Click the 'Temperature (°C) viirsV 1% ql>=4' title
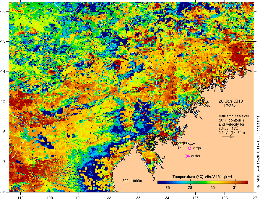Viewport: 260px width, 201px height. click(x=202, y=177)
